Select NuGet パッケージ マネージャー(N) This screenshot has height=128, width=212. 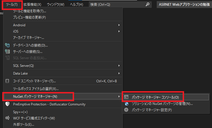35,97
